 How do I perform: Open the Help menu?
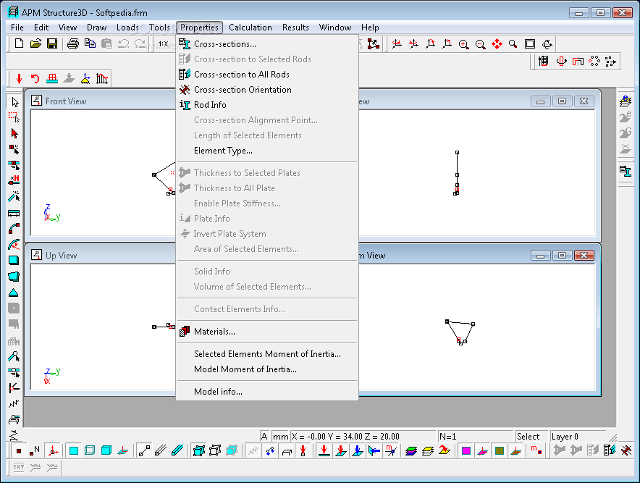(370, 28)
